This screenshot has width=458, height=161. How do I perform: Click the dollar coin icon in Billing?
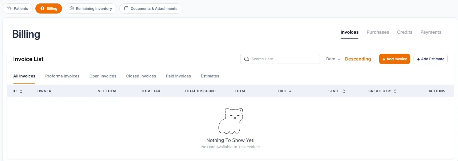point(42,8)
